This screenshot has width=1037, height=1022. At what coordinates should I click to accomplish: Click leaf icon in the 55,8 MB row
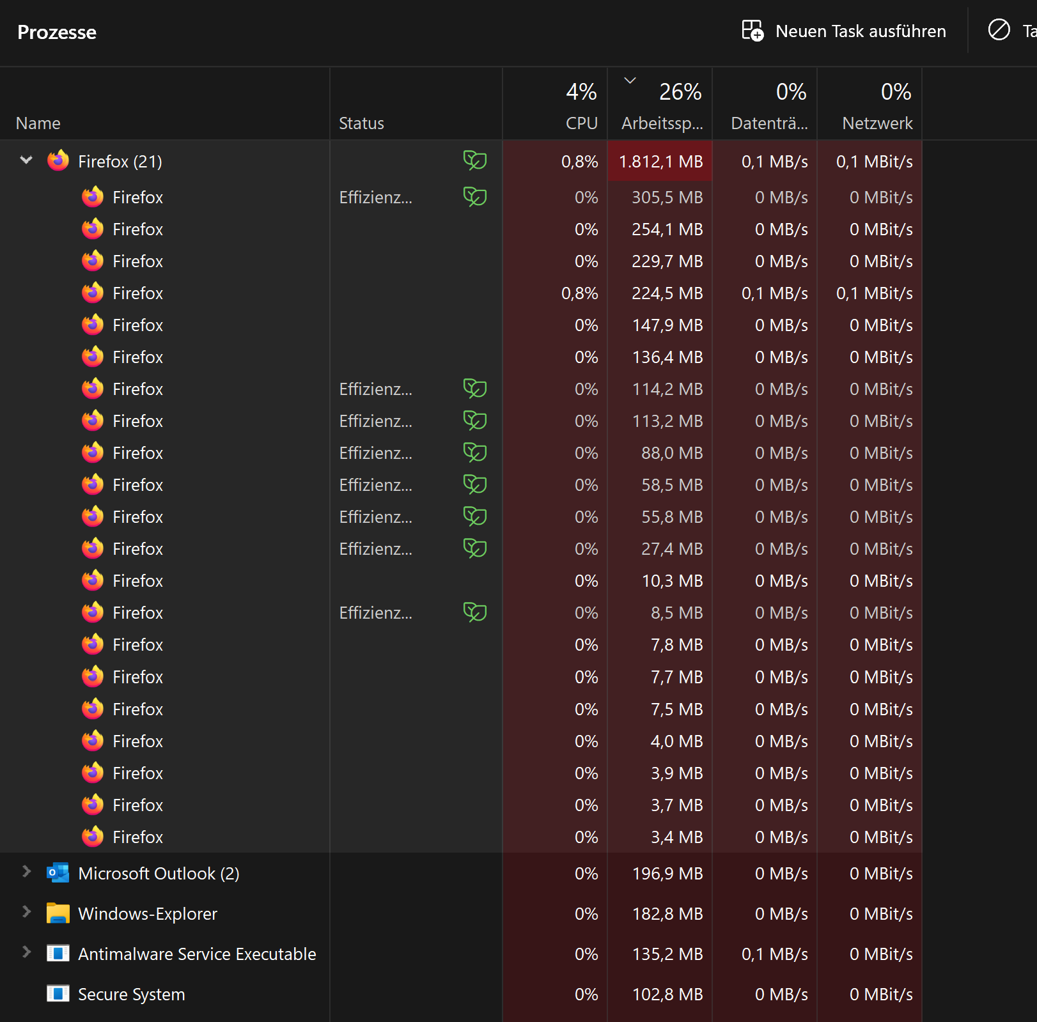[475, 516]
